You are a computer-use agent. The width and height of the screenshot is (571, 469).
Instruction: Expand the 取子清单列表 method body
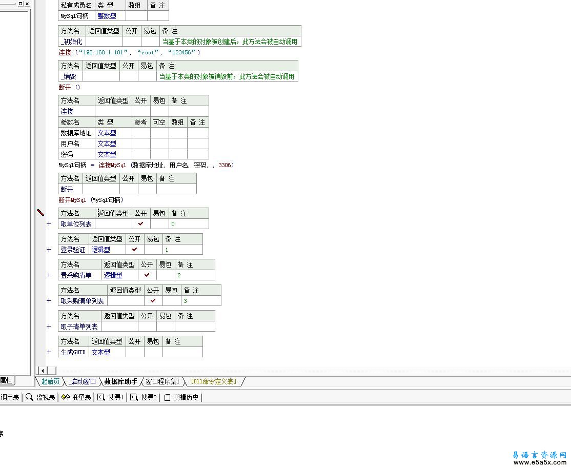point(49,327)
